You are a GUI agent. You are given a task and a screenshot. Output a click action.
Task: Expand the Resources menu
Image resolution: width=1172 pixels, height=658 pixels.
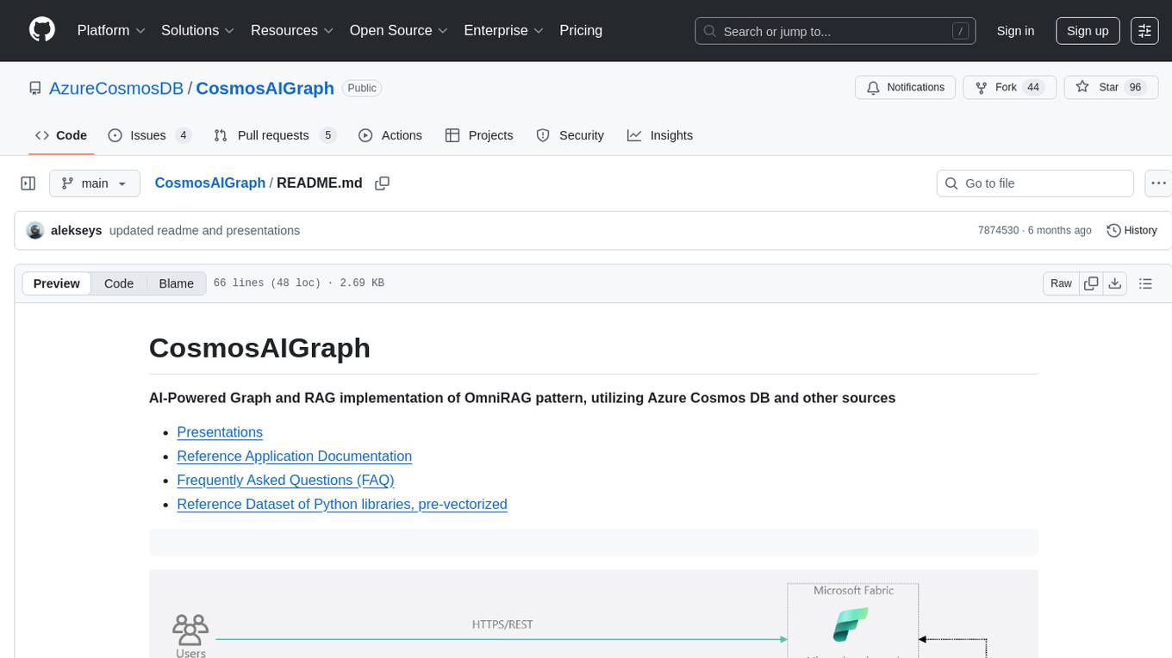[x=292, y=30]
